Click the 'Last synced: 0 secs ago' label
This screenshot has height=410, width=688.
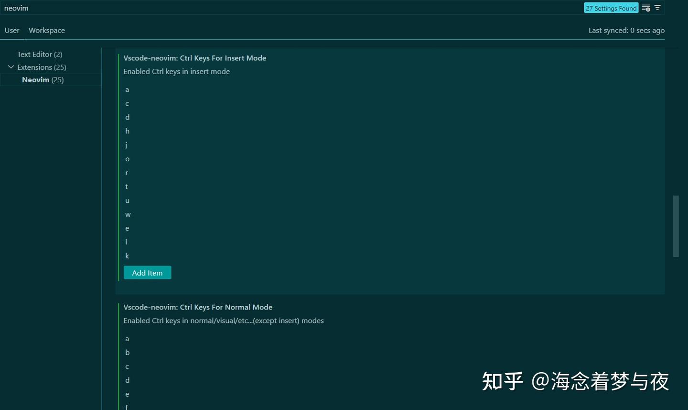626,30
